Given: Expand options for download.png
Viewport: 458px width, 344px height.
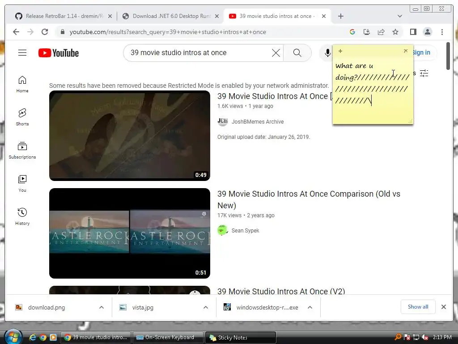Looking at the screenshot, I should coord(102,307).
